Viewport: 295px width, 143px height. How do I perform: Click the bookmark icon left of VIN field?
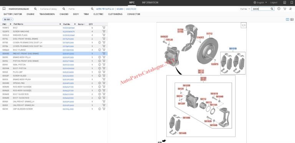point(4,9)
